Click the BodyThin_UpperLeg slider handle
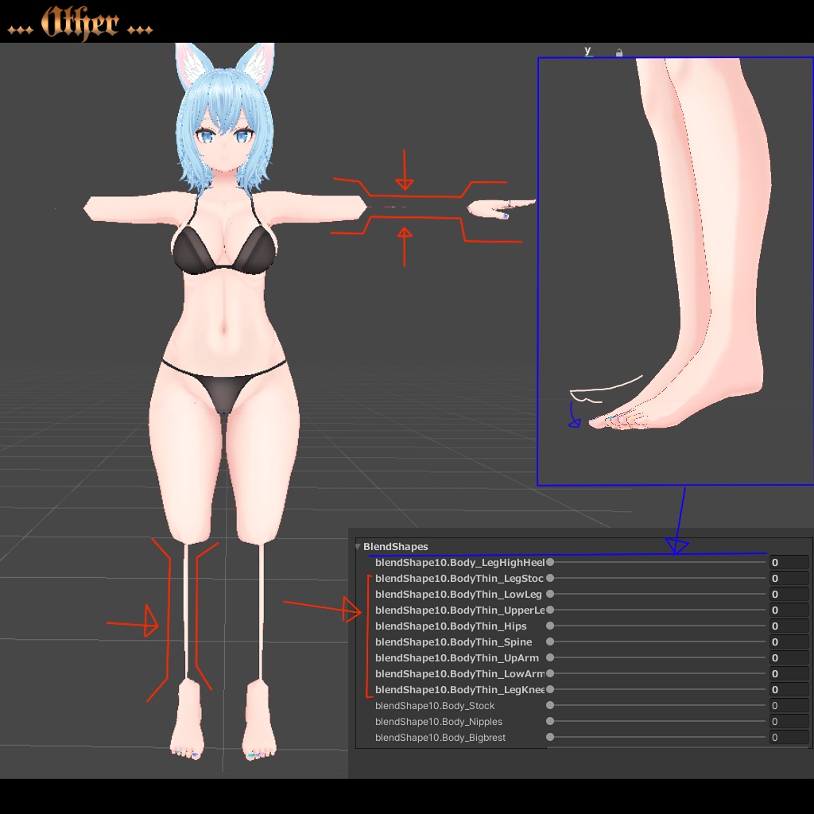Image resolution: width=814 pixels, height=814 pixels. coord(549,610)
